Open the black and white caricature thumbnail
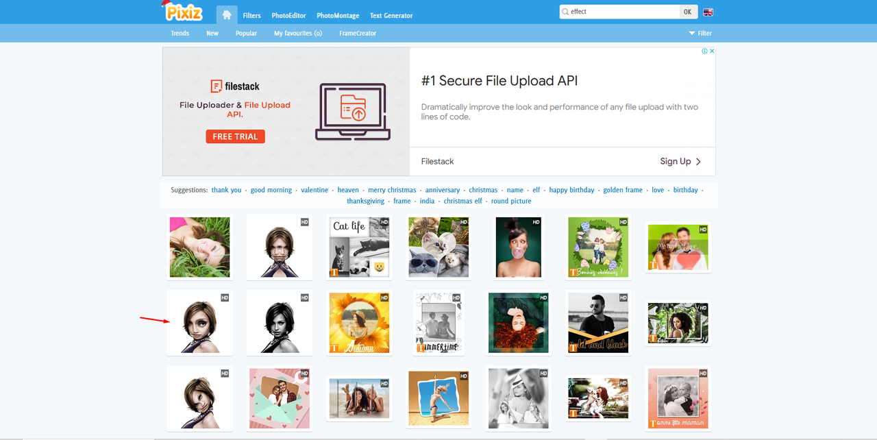Viewport: 877px width, 440px height. 280,323
